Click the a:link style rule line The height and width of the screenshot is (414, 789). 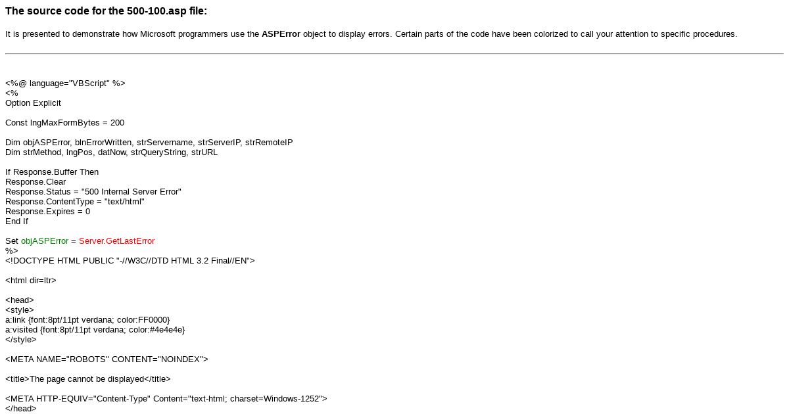[x=87, y=320]
